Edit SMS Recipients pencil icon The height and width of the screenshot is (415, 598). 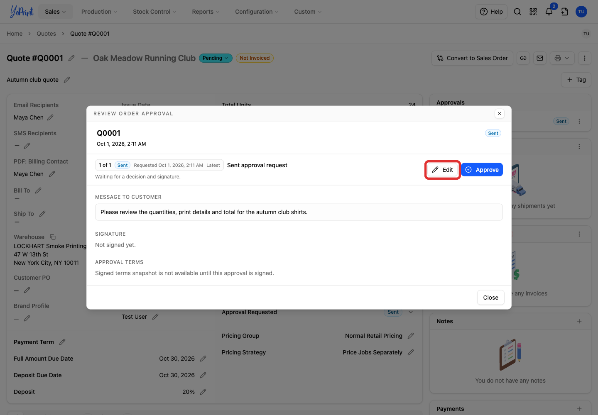27,146
